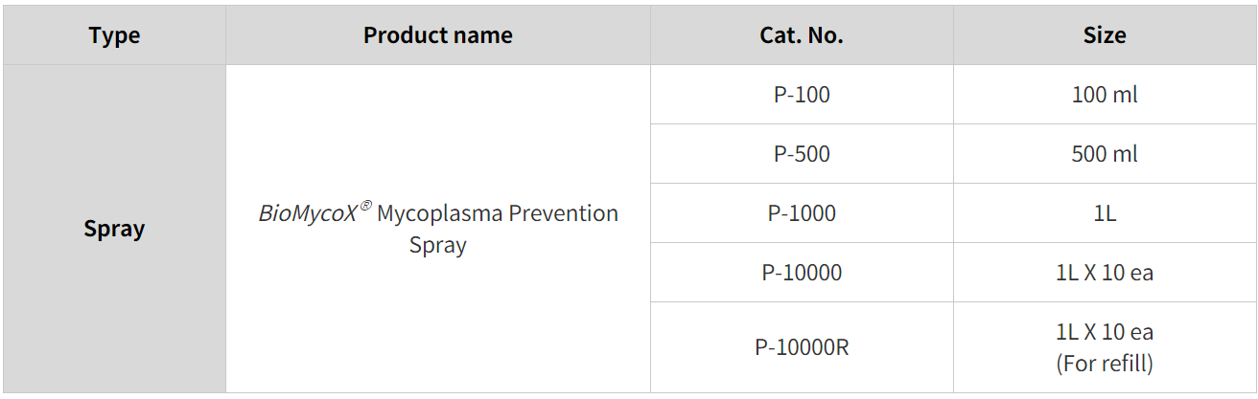
Task: Click the registered trademark superscript symbol
Action: tap(364, 205)
